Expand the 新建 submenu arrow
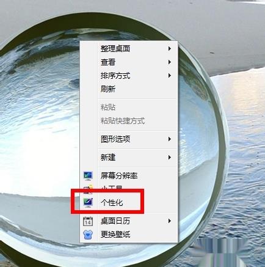 pyautogui.click(x=169, y=157)
